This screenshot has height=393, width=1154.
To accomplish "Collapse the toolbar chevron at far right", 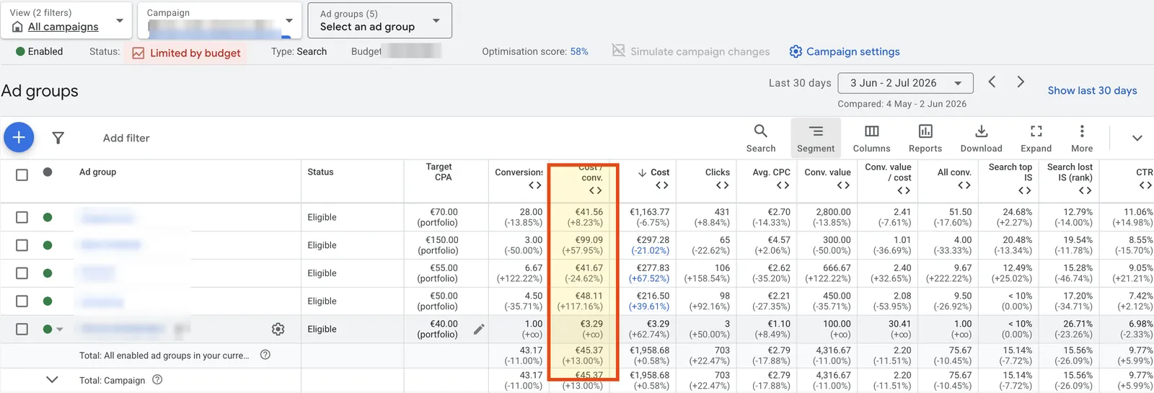I will pos(1137,138).
